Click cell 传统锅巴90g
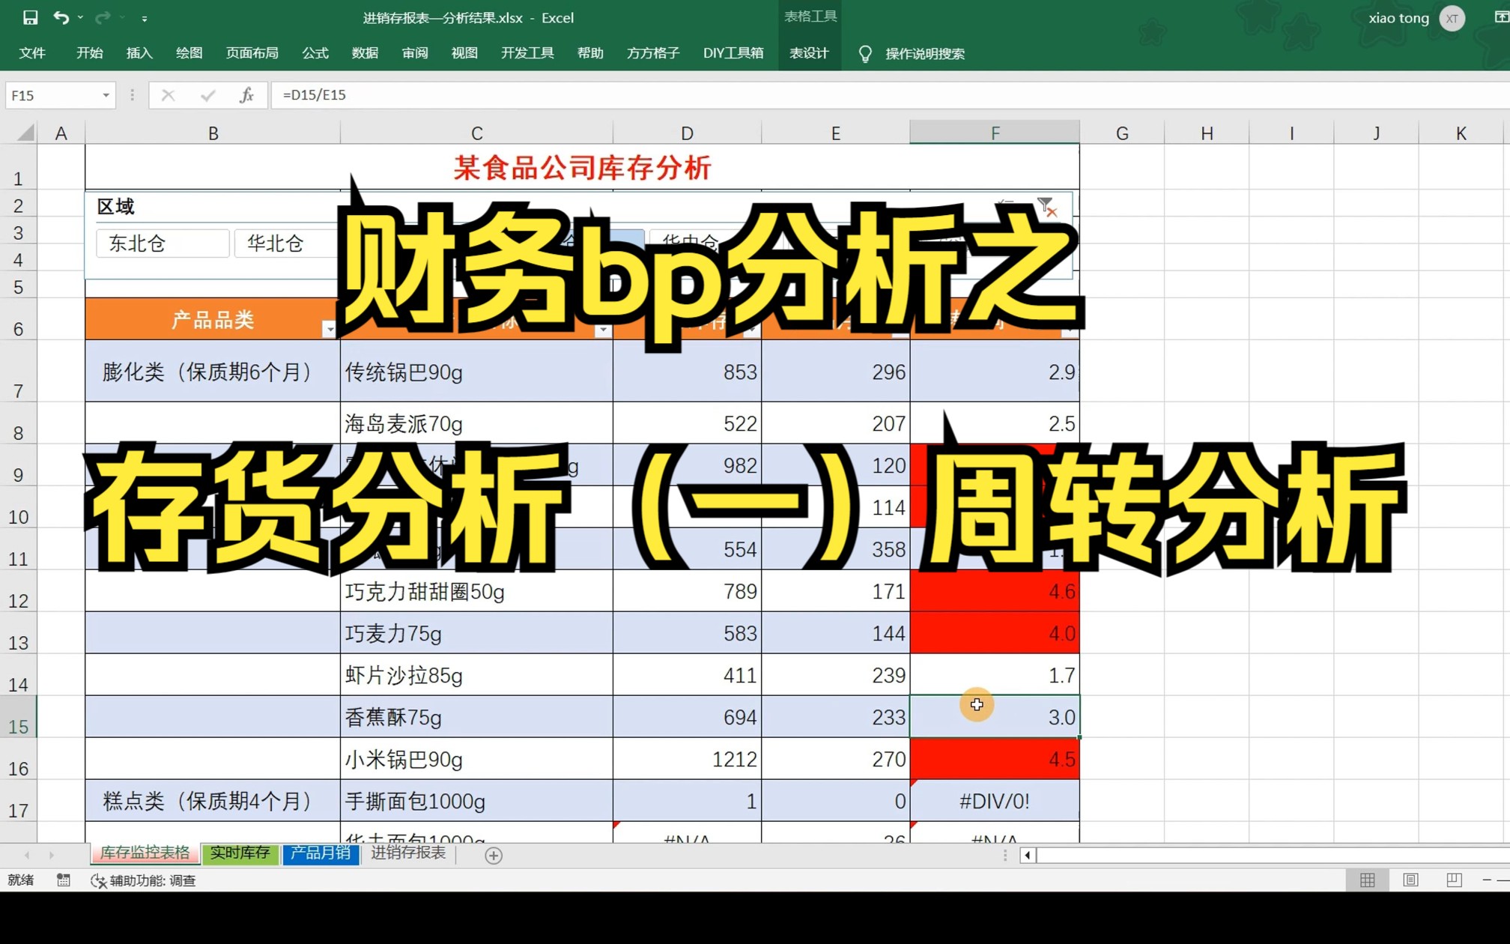The height and width of the screenshot is (944, 1510). tap(476, 372)
